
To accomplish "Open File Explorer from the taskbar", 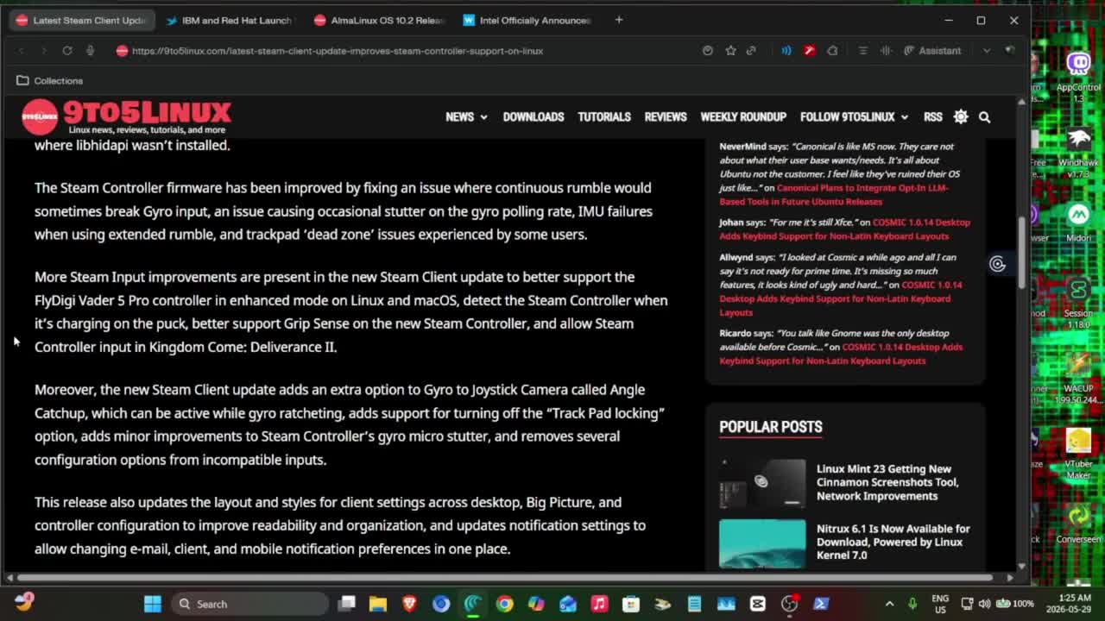I will pyautogui.click(x=378, y=604).
